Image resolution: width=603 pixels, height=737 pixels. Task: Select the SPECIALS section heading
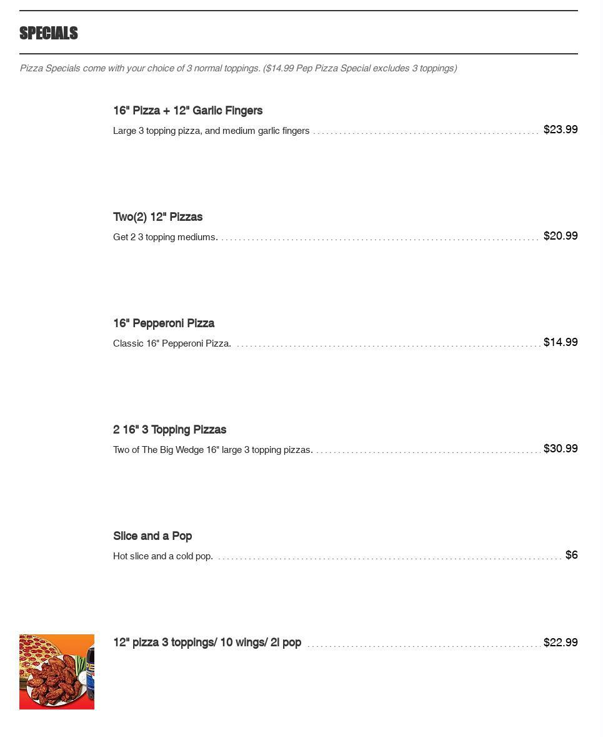click(49, 33)
